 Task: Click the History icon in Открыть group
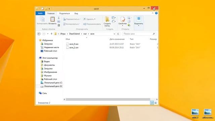pyautogui.click(x=129, y=25)
